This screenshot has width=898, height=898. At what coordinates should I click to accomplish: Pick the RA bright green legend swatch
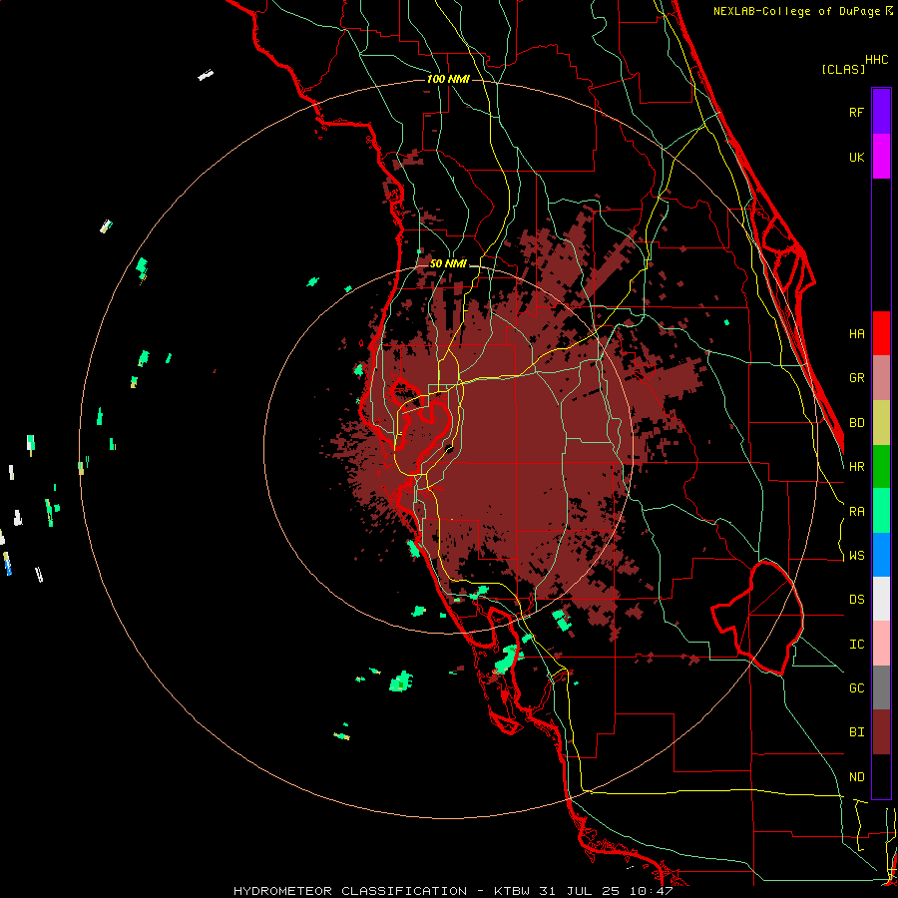881,511
